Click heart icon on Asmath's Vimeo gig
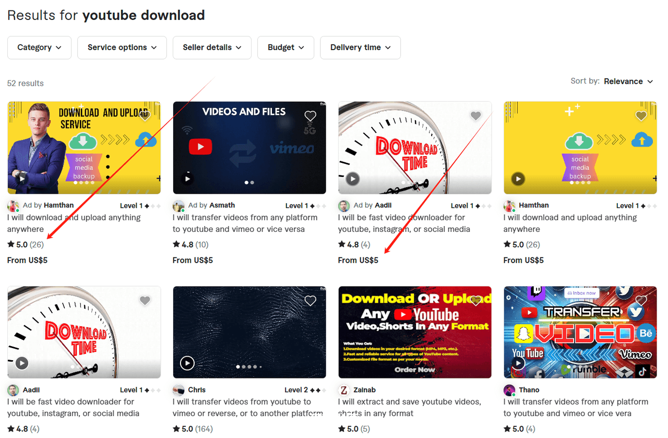 tap(311, 115)
